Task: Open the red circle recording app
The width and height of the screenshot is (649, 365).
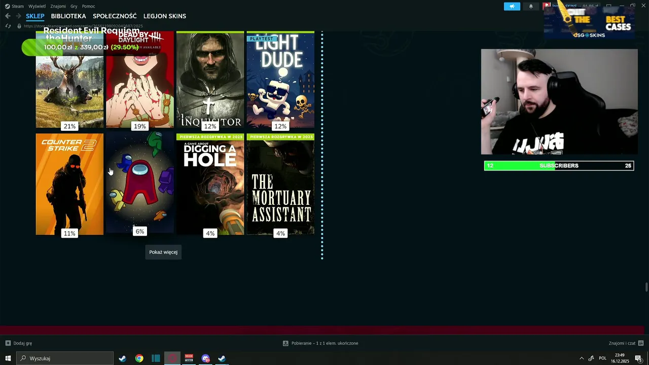Action: coord(172,358)
